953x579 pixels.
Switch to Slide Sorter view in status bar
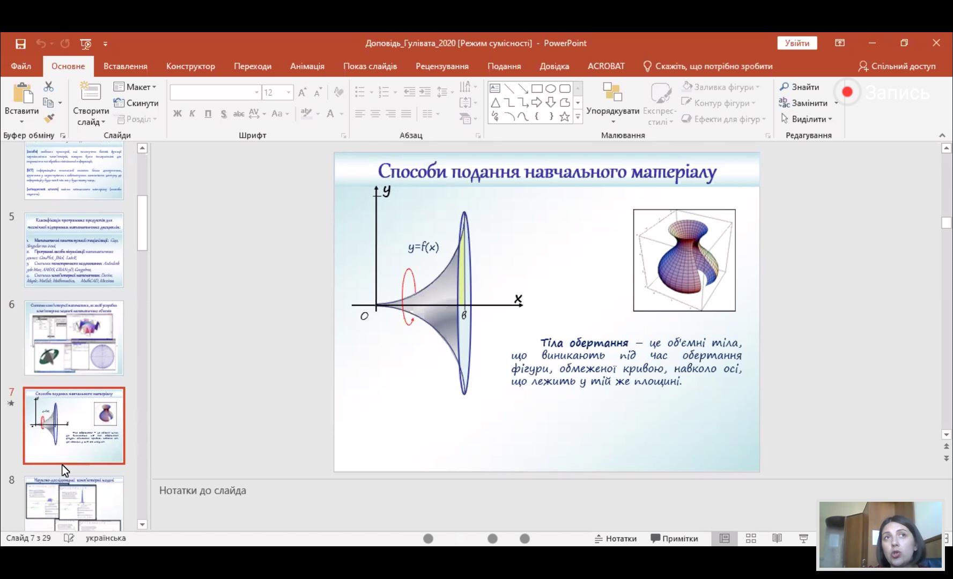coord(751,538)
